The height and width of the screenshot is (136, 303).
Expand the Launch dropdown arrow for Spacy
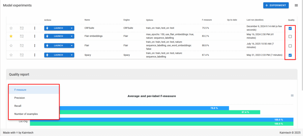click(71, 55)
